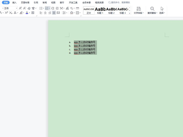Open the 视图 tab
This screenshot has height=137, width=183.
(53, 2)
